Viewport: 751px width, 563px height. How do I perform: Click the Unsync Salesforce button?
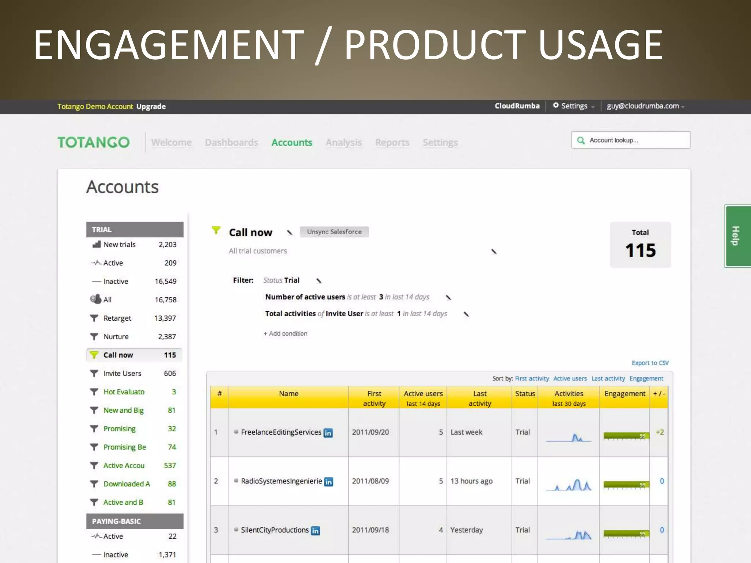(x=334, y=232)
